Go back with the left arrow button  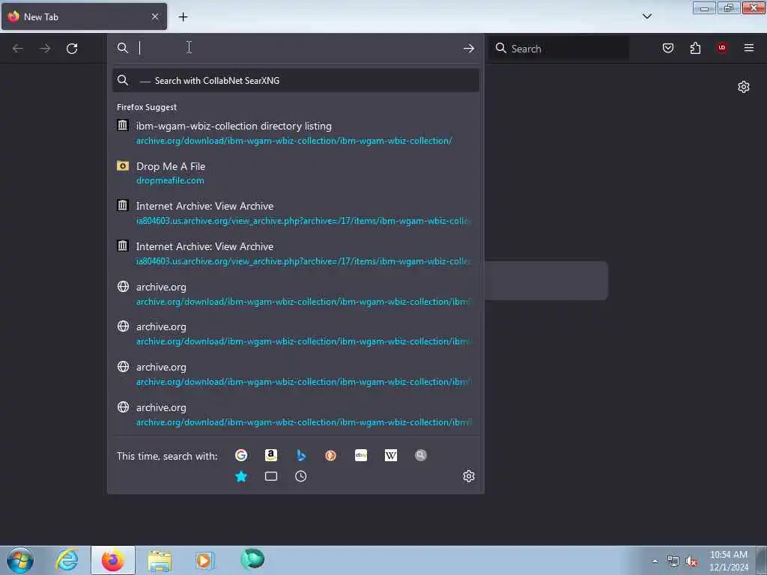(18, 49)
